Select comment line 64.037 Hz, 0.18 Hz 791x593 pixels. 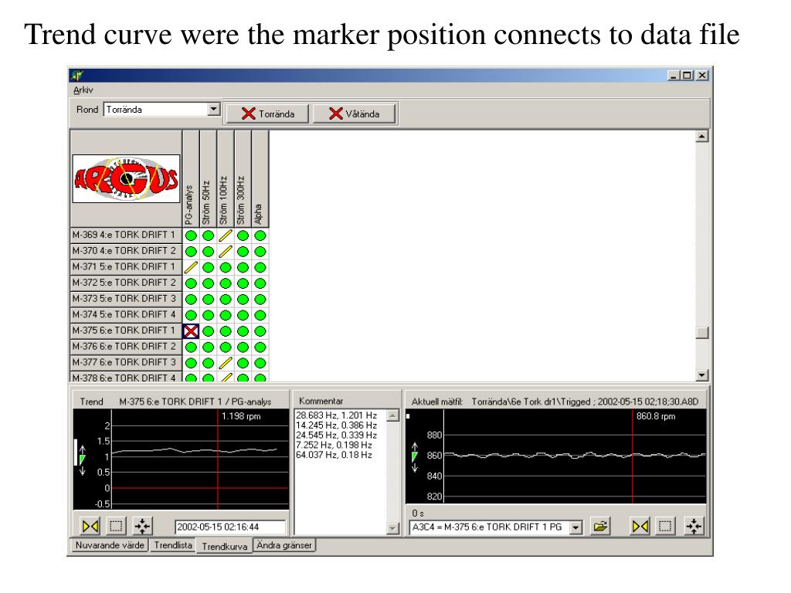334,455
